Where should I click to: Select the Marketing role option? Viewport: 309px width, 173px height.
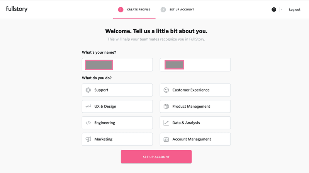point(117,139)
